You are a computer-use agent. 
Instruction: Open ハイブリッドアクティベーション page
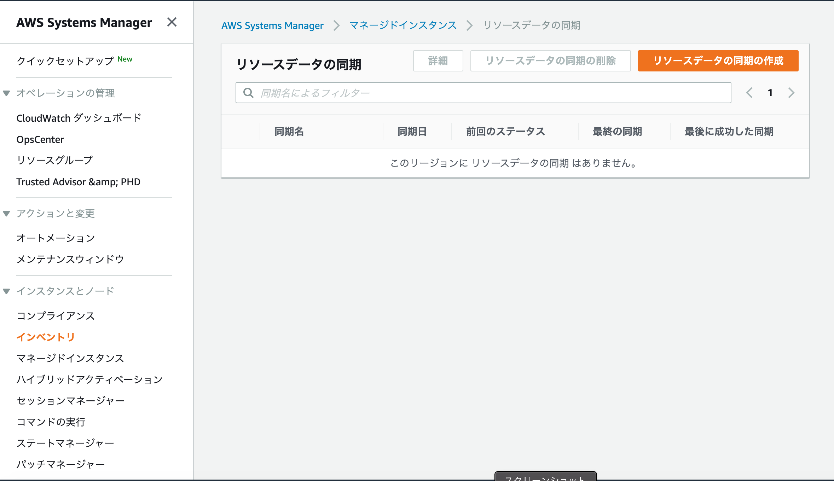(89, 379)
